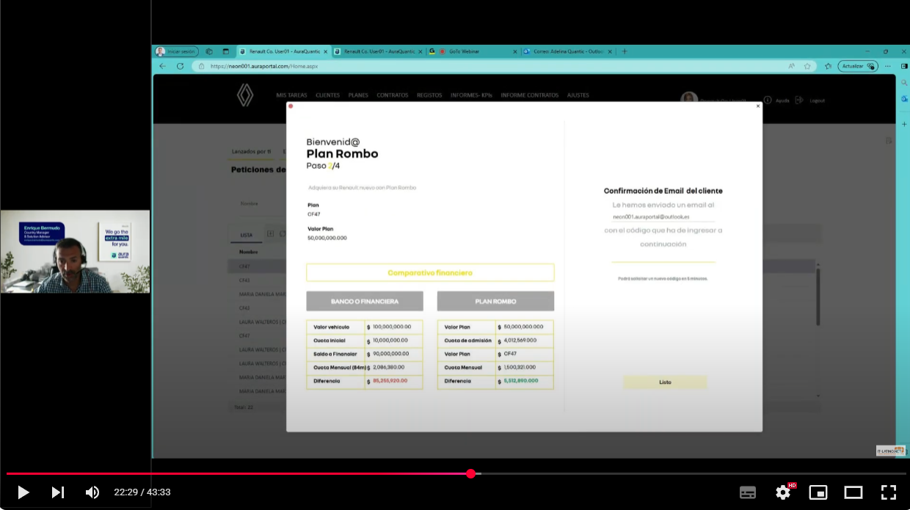The image size is (910, 510).
Task: Click the Actualizar button in browser toolbar
Action: 858,65
